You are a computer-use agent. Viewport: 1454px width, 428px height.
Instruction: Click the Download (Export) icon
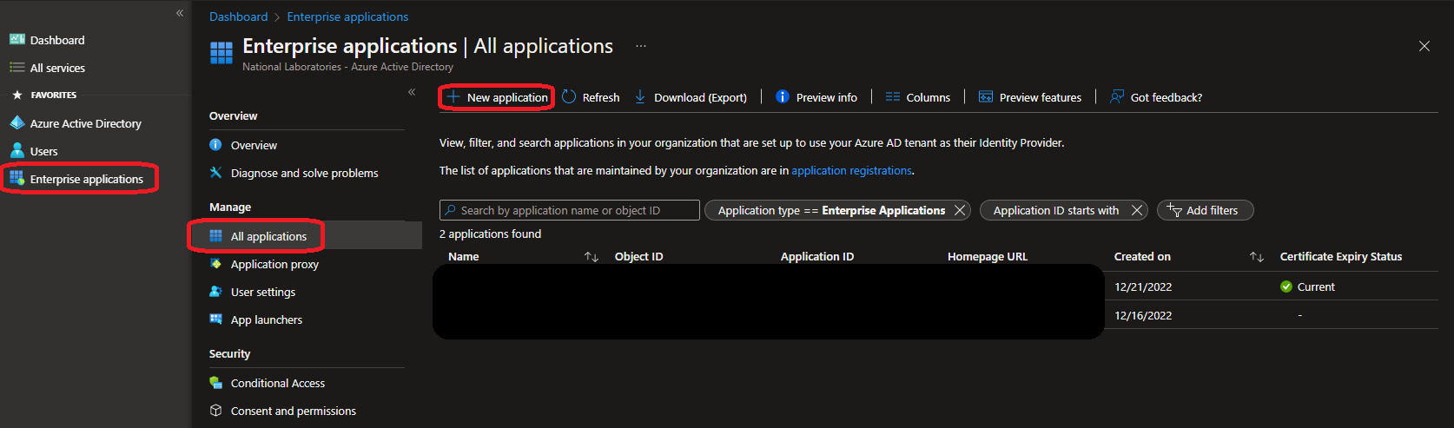640,97
